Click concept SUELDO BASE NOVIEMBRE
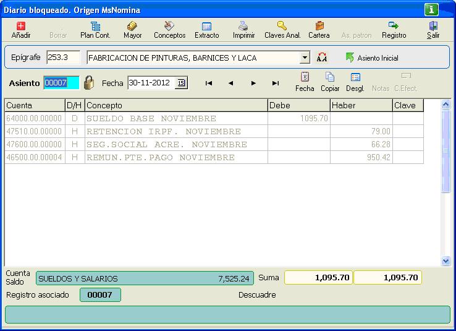456x331 pixels. point(176,119)
